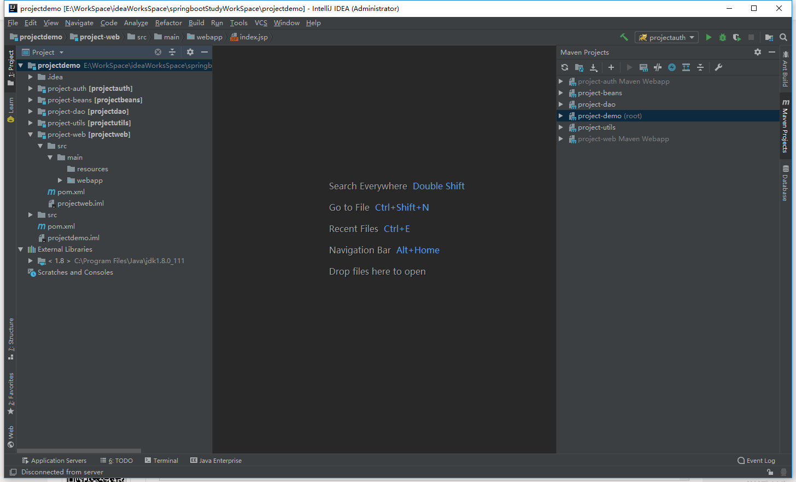Screen dimensions: 796x482
Task: Open the Tools menu
Action: 239,23
